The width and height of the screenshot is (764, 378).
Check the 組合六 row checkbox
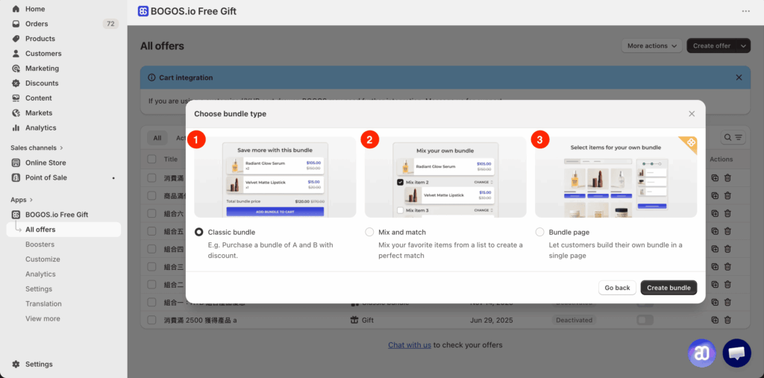point(152,213)
